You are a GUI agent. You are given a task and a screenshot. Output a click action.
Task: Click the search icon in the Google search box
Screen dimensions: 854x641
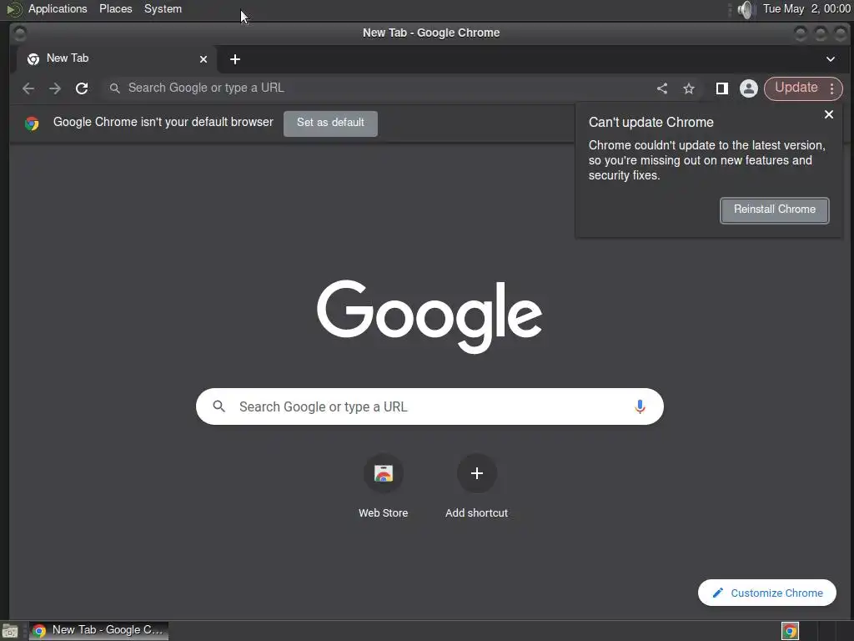219,406
